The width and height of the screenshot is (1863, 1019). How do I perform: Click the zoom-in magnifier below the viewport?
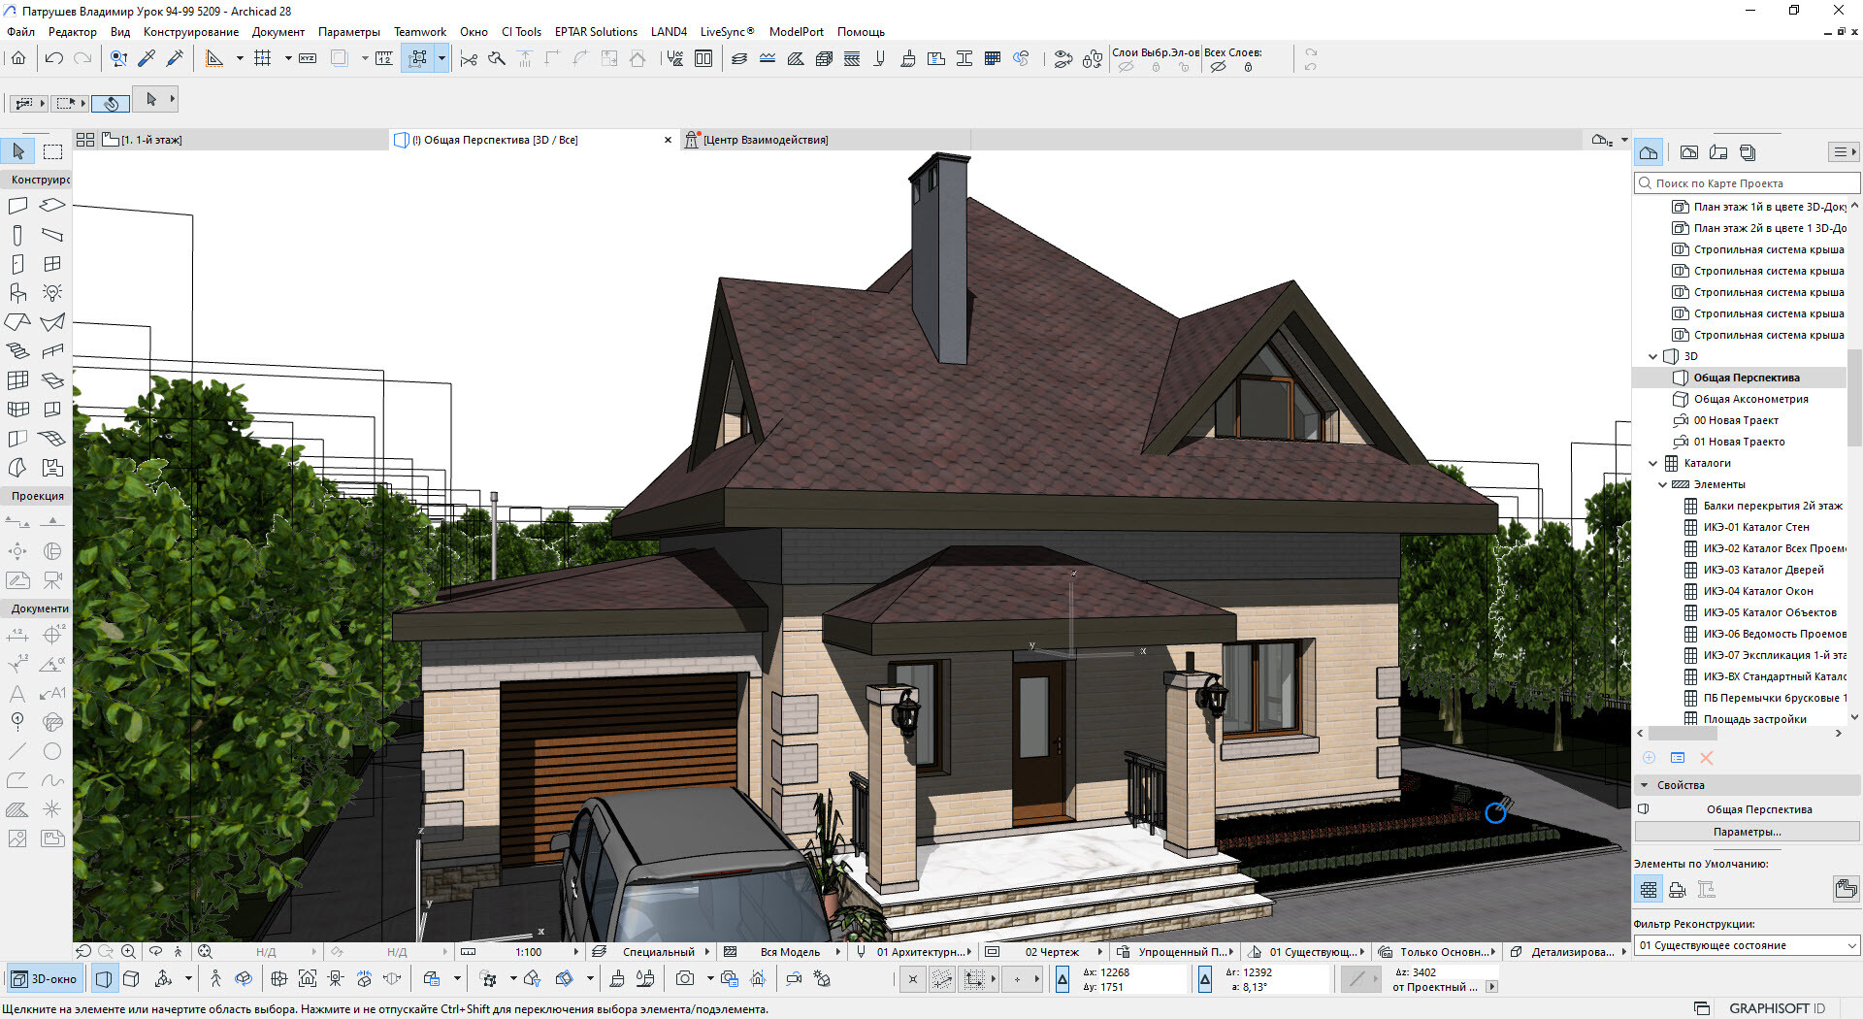(128, 952)
